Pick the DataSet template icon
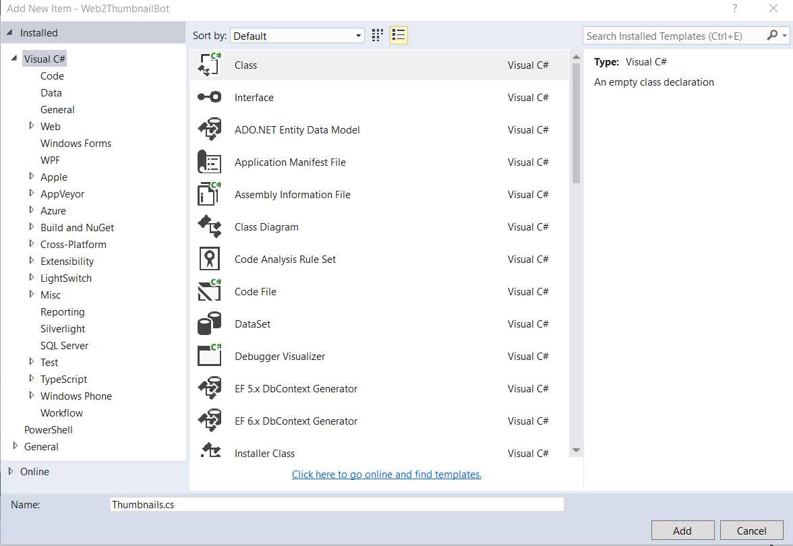This screenshot has height=546, width=793. click(x=209, y=324)
